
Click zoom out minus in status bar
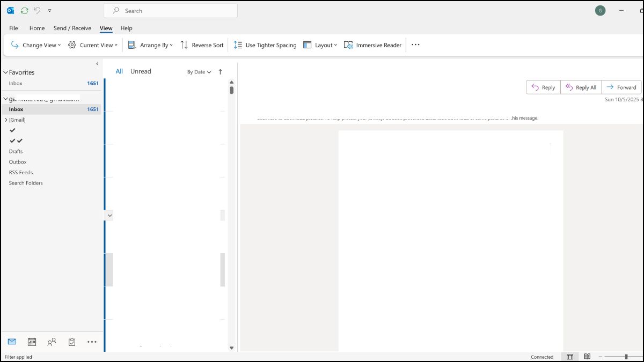[600, 357]
